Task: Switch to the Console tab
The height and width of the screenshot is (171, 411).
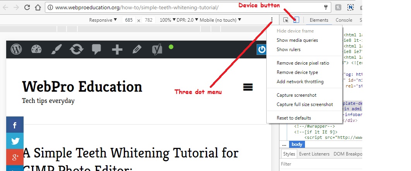Action: click(344, 20)
